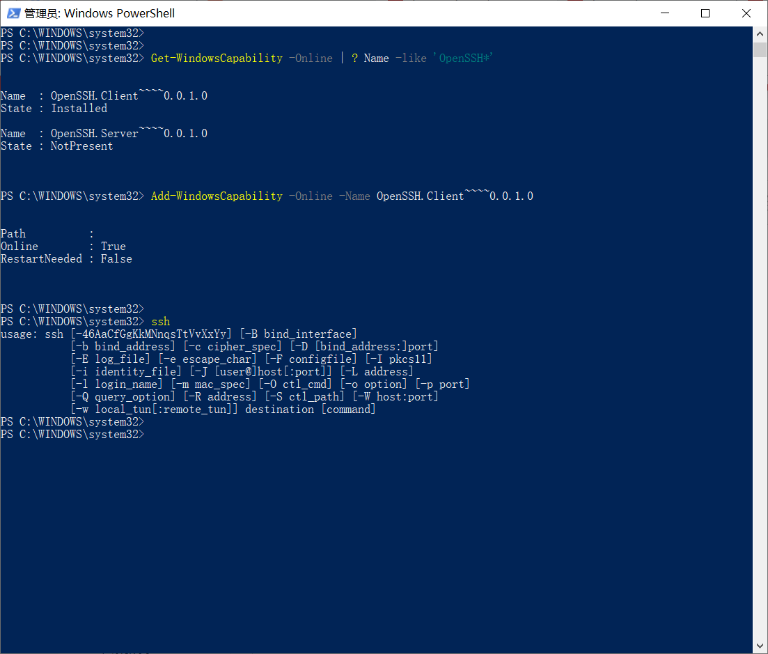Click the usage: ssh help text
The image size is (768, 654).
click(x=31, y=334)
